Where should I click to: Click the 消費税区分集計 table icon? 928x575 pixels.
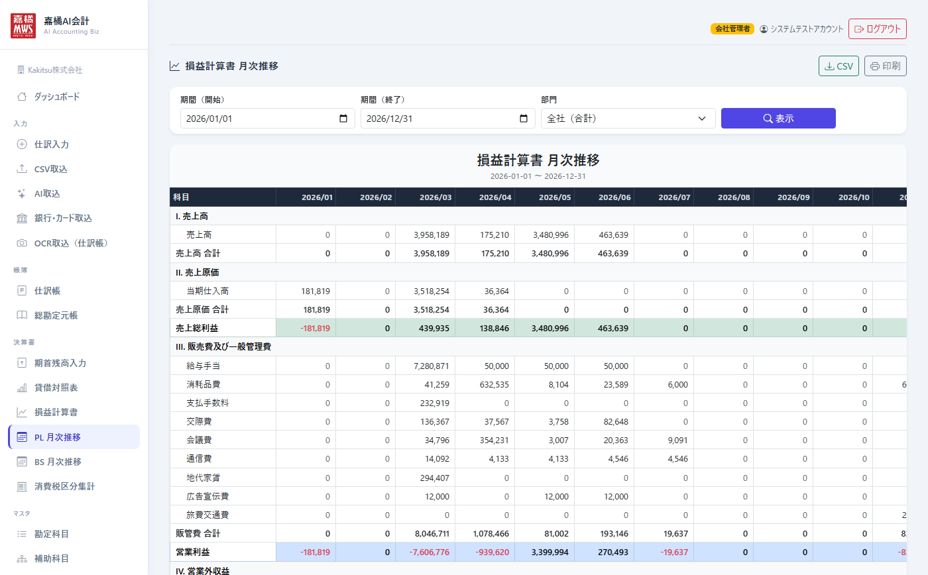[22, 486]
